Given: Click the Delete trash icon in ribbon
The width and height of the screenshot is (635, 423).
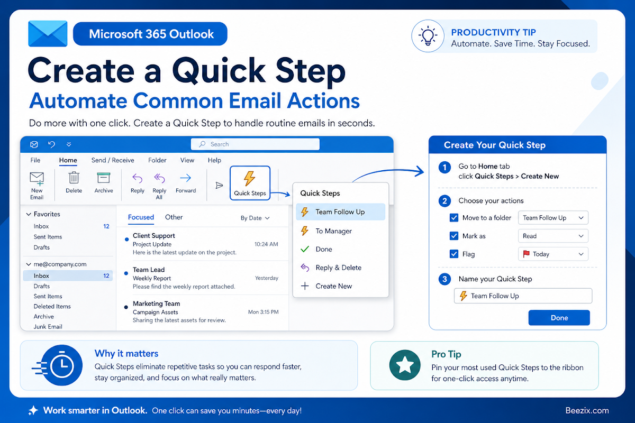Looking at the screenshot, I should tap(74, 178).
